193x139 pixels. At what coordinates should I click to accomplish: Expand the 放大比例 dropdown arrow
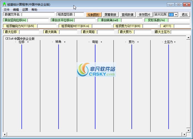176,15
